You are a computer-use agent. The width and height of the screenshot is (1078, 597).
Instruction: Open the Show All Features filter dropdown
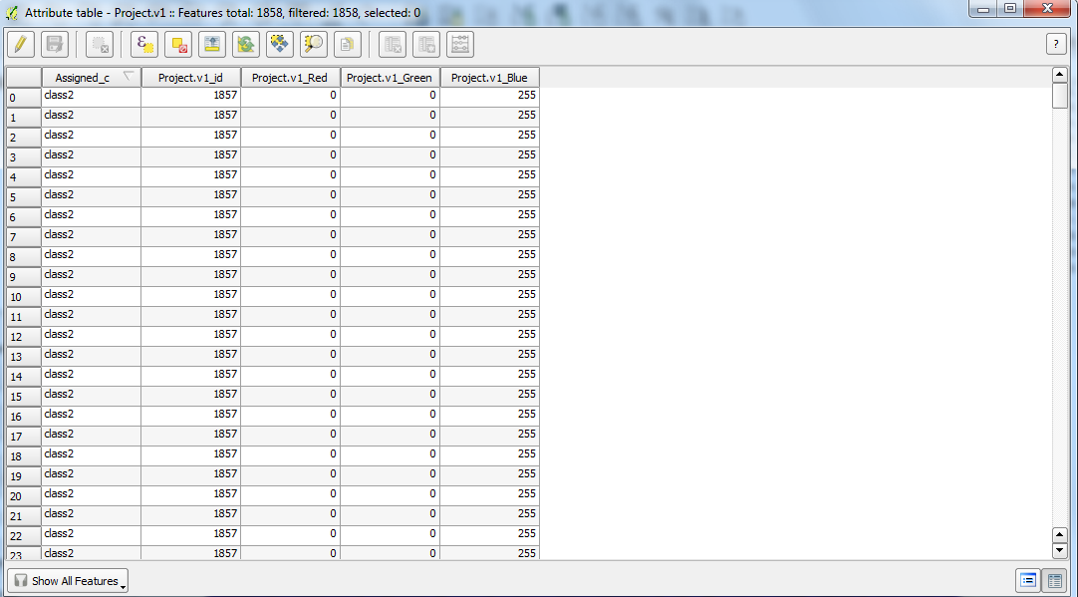(x=68, y=580)
